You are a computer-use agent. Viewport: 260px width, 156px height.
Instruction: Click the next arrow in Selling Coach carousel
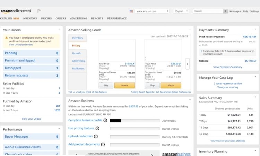[x=187, y=64]
